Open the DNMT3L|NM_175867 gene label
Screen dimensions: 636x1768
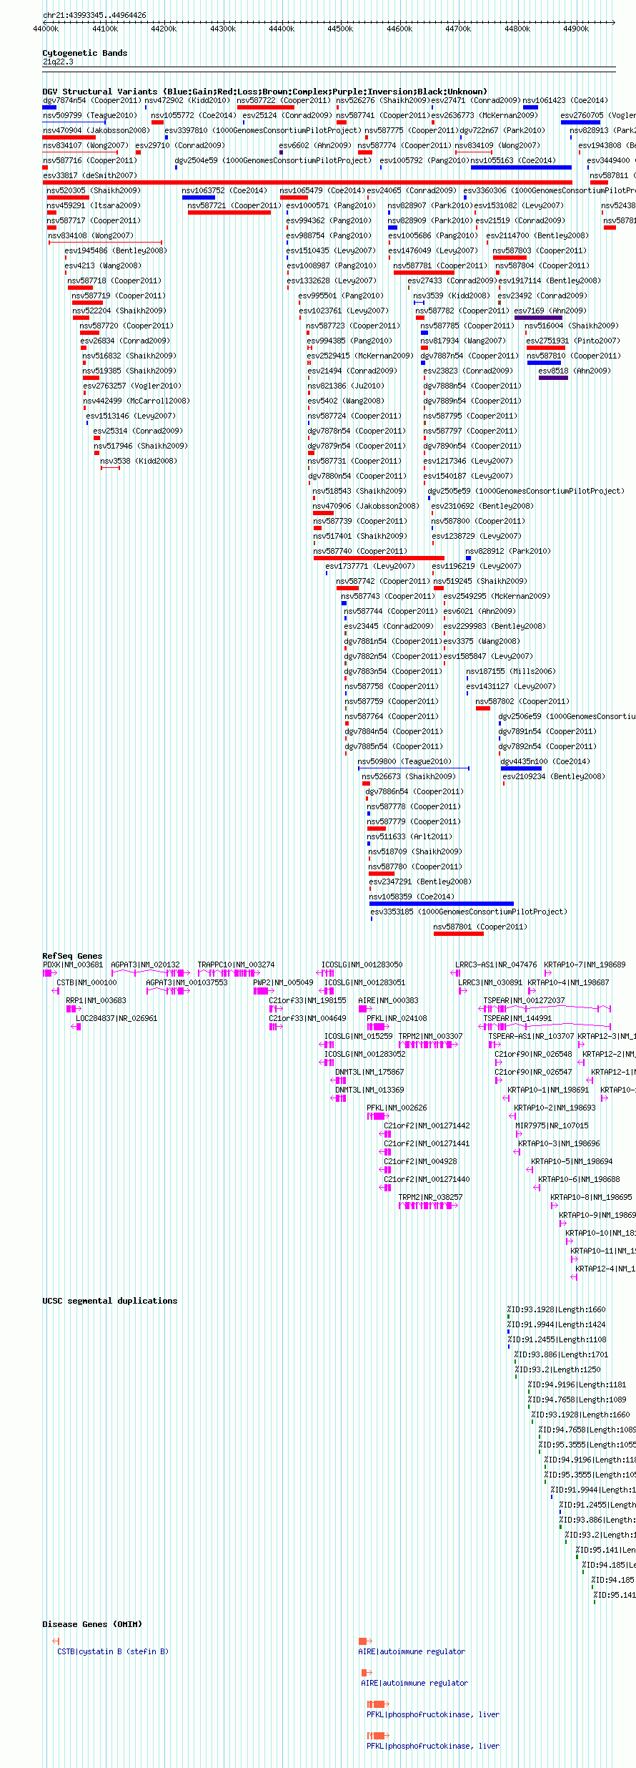click(369, 1072)
